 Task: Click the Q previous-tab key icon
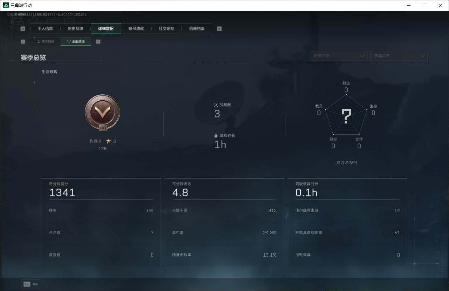[x=23, y=29]
